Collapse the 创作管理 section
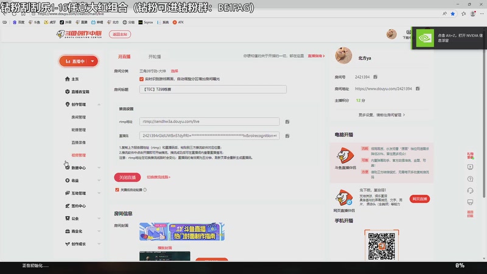 (x=99, y=104)
